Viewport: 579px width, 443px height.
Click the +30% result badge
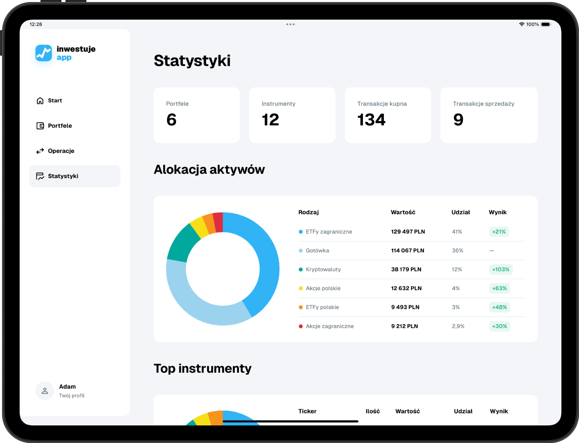[500, 326]
